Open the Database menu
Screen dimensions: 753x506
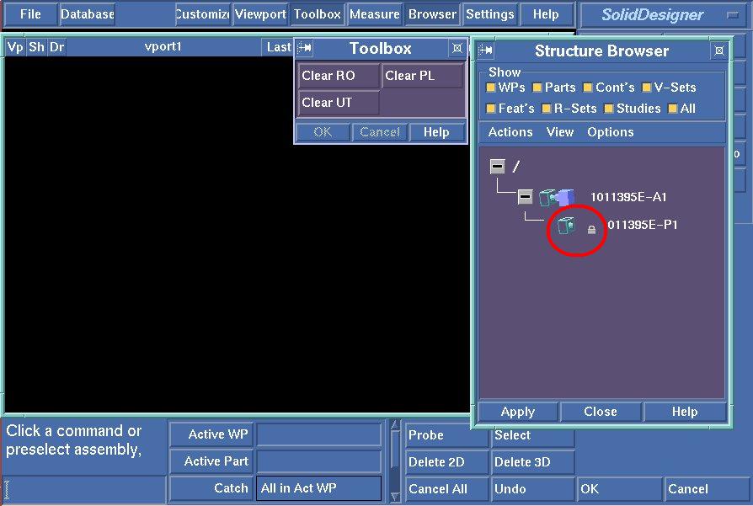88,14
